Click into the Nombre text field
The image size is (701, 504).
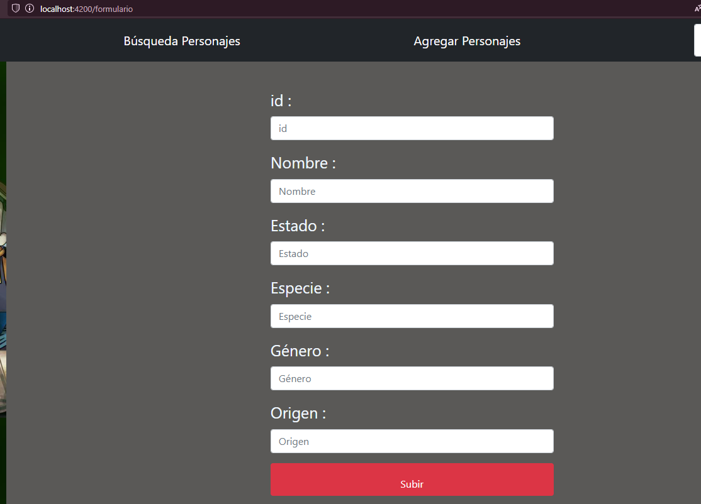pos(412,191)
